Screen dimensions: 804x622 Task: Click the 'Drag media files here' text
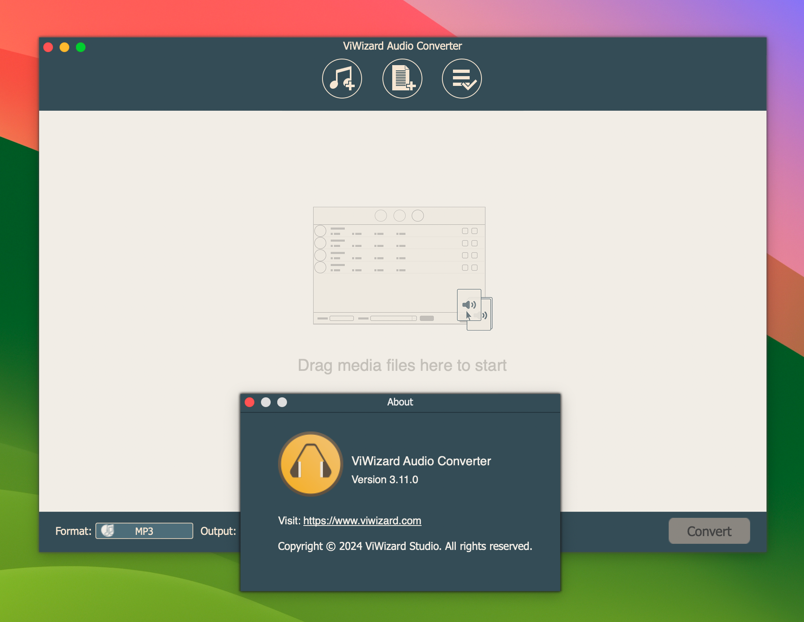point(402,365)
